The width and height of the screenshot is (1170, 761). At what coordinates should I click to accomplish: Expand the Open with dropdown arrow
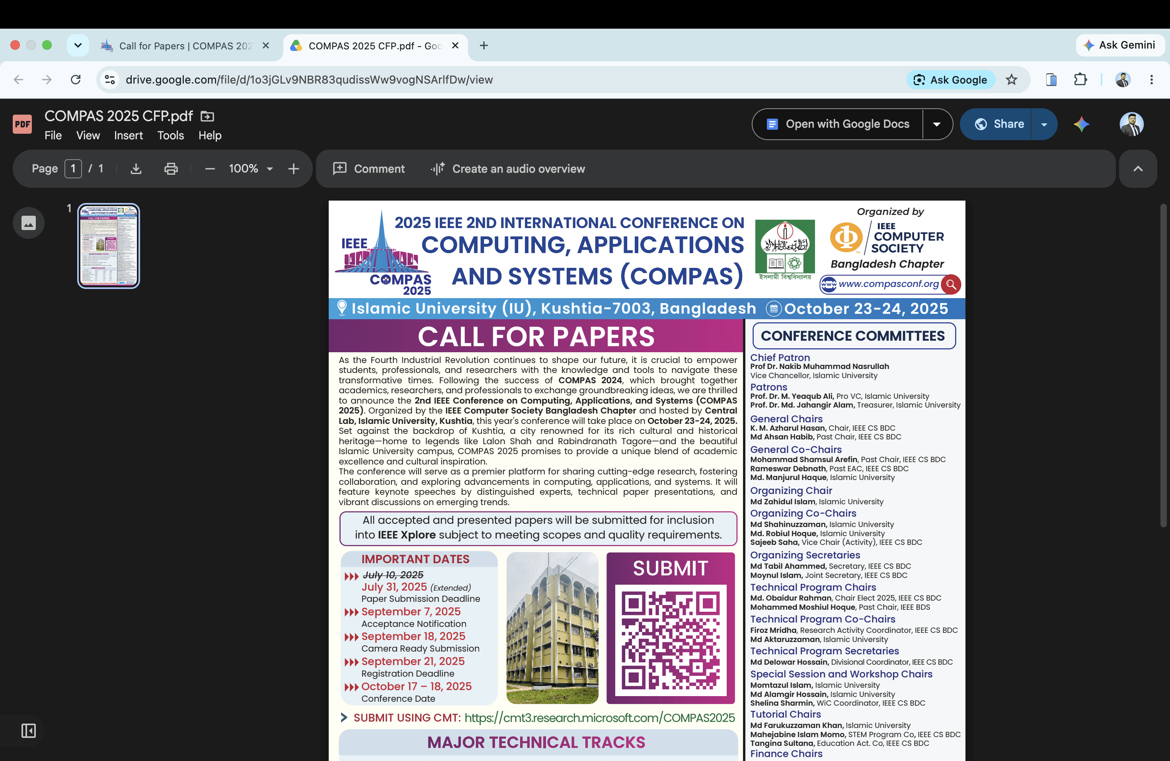click(937, 124)
